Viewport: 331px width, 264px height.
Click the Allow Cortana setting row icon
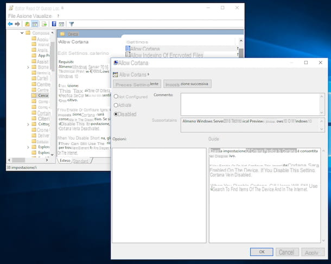pos(128,48)
